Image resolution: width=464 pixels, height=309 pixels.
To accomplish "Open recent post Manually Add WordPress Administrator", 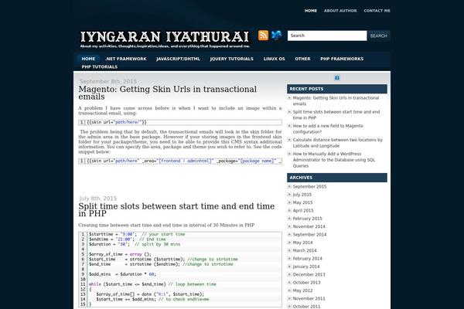I will pos(334,160).
